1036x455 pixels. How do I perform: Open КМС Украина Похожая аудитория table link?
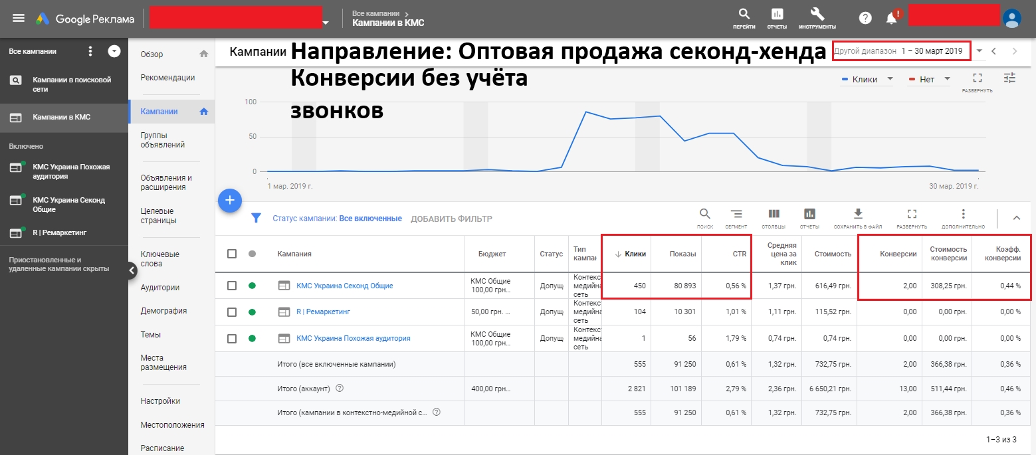353,338
